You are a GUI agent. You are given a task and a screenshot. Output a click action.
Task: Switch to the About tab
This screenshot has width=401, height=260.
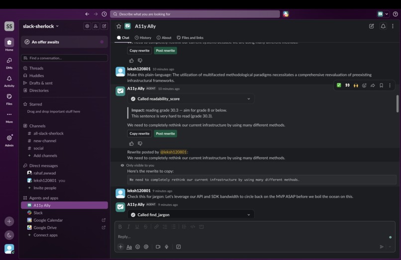[164, 38]
